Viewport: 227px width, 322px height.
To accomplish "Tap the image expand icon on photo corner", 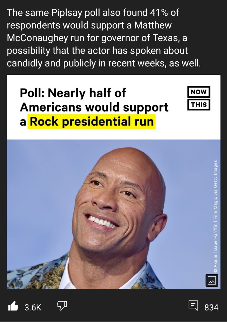I will click(x=212, y=280).
